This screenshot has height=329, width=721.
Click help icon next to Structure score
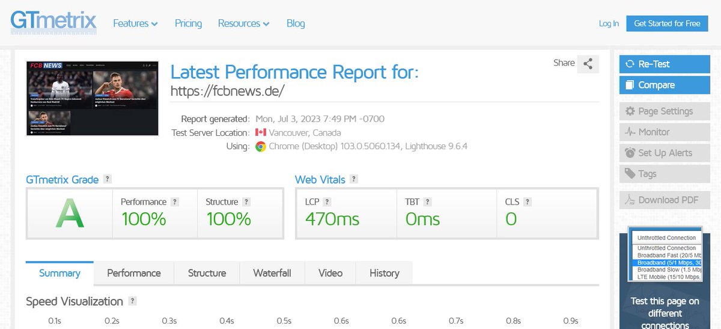246,202
